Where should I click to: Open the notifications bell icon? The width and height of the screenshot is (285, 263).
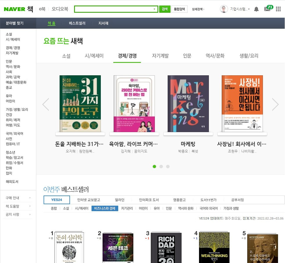click(256, 9)
